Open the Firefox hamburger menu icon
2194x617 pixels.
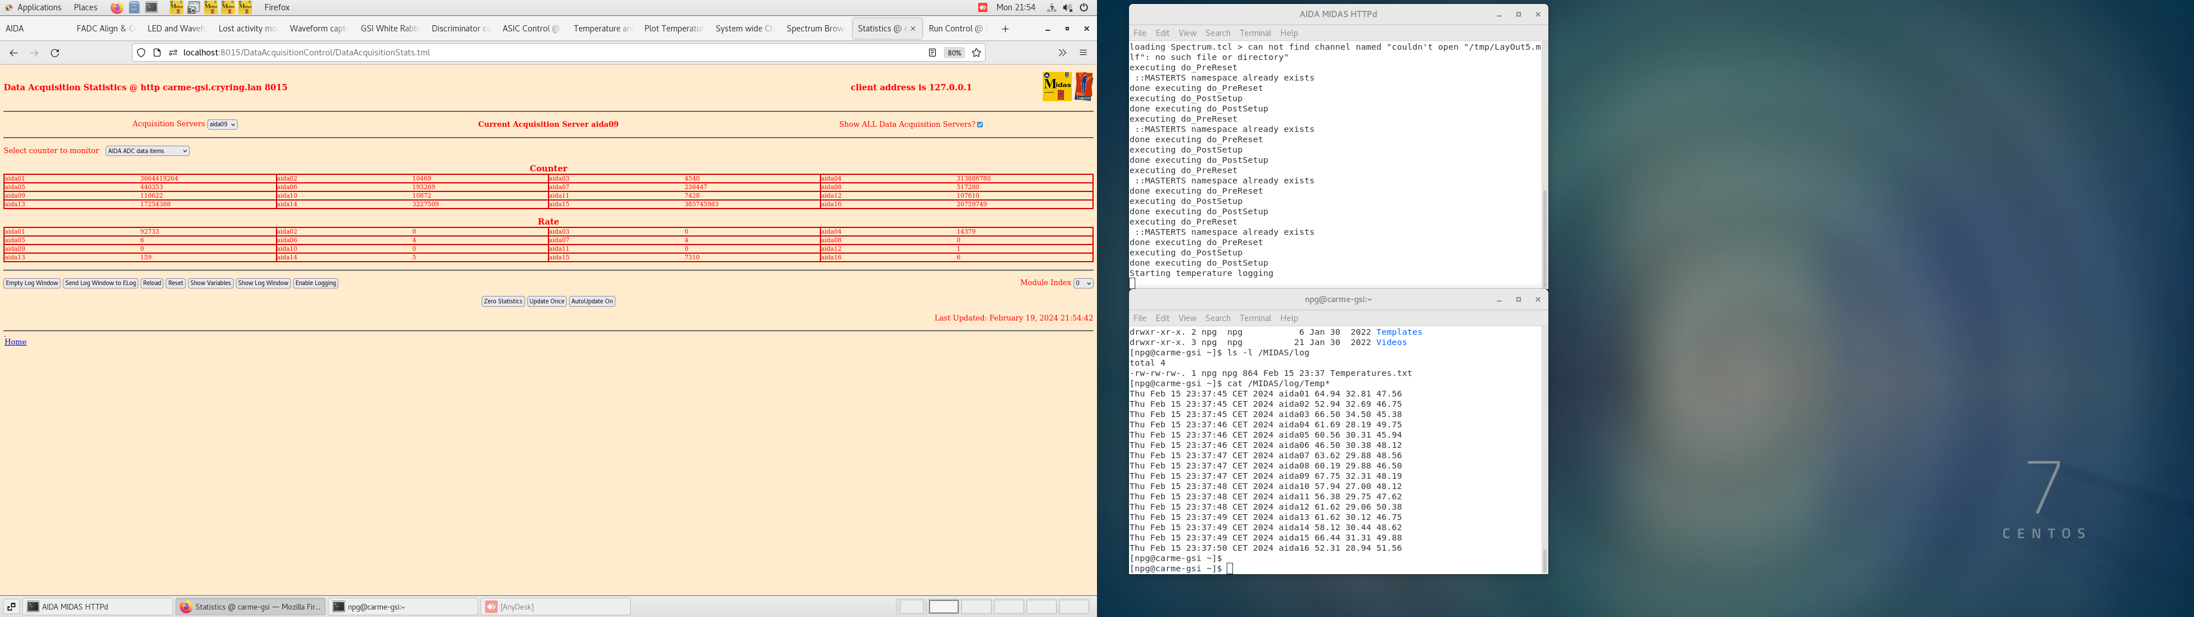[1083, 52]
